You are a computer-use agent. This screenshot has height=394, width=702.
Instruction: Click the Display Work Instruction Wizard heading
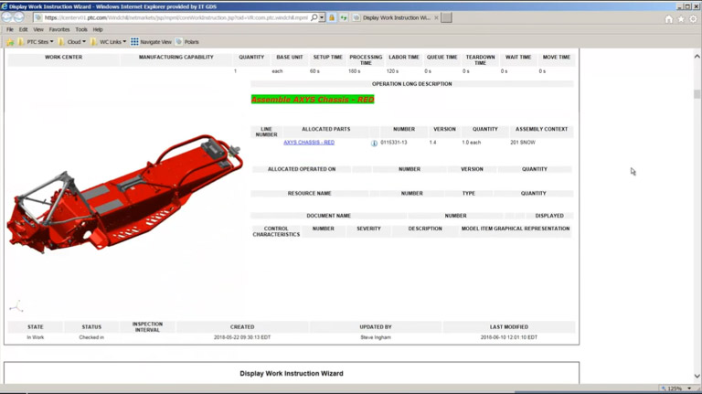click(x=292, y=373)
